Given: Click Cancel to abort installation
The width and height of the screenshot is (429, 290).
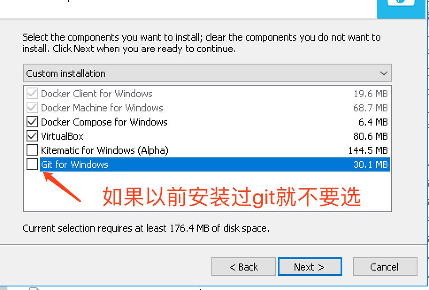Looking at the screenshot, I should 384,267.
